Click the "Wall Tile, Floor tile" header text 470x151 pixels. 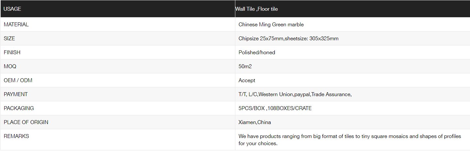point(257,9)
